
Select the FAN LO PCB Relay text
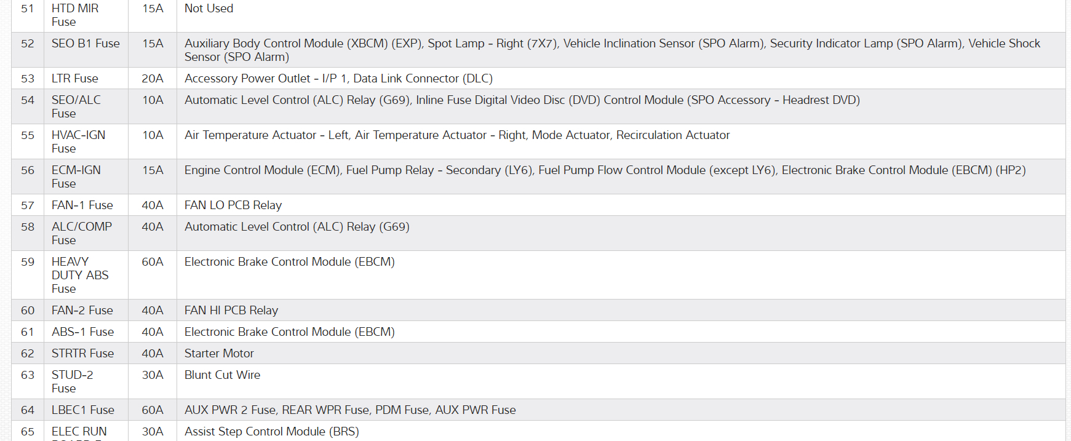[x=233, y=205]
